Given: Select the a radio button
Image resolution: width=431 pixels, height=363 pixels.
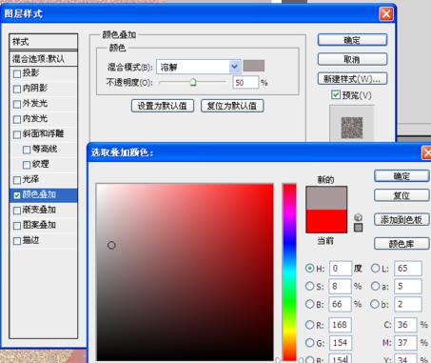Looking at the screenshot, I should tap(376, 286).
